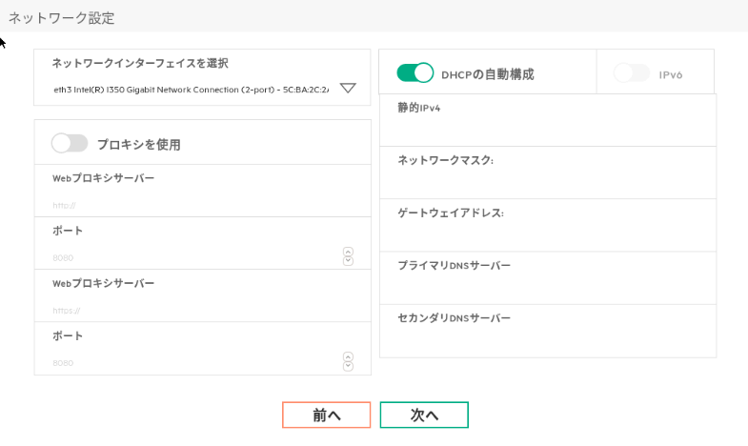Click the http:// web proxy server field

(191, 204)
